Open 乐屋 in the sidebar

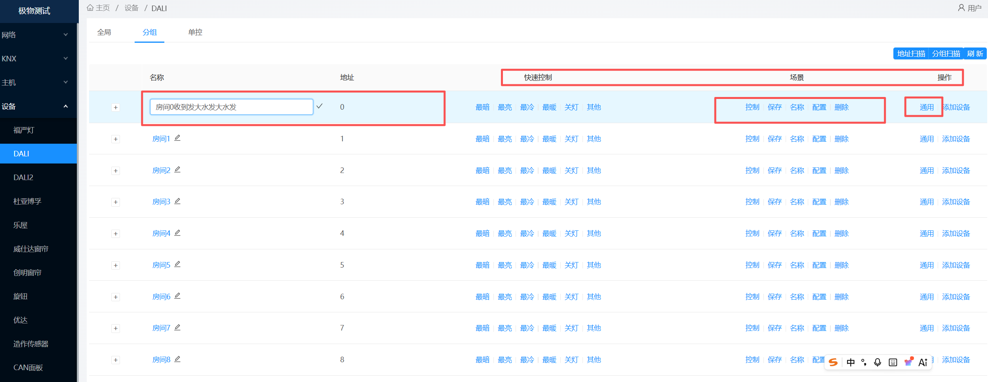[x=38, y=225]
